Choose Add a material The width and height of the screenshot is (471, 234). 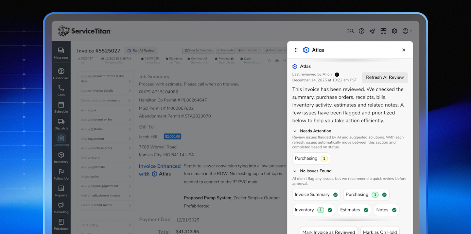[105, 129]
